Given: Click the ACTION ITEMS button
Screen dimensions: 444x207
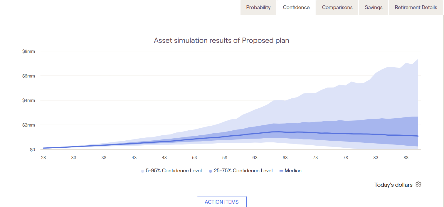Looking at the screenshot, I should (222, 202).
